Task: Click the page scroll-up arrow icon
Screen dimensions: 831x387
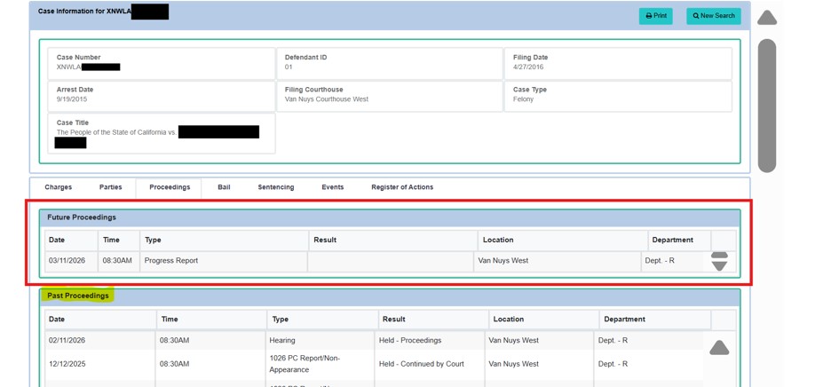Action: point(767,18)
